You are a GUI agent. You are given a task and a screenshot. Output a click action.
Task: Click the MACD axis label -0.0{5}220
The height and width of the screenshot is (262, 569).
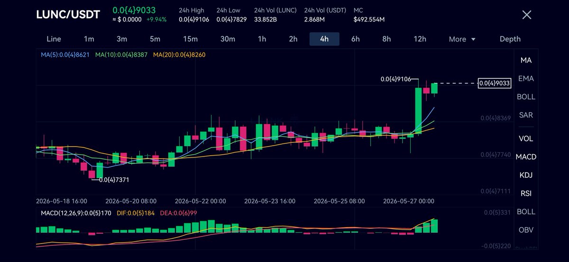496,246
